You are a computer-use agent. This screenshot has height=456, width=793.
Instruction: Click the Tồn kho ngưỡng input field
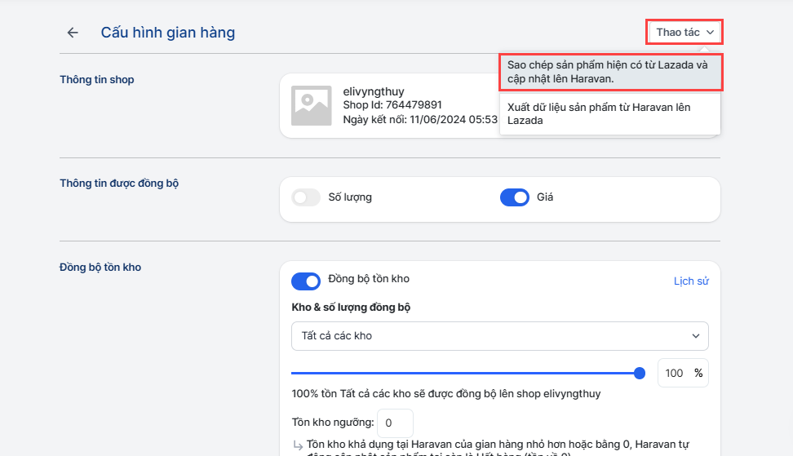(395, 423)
